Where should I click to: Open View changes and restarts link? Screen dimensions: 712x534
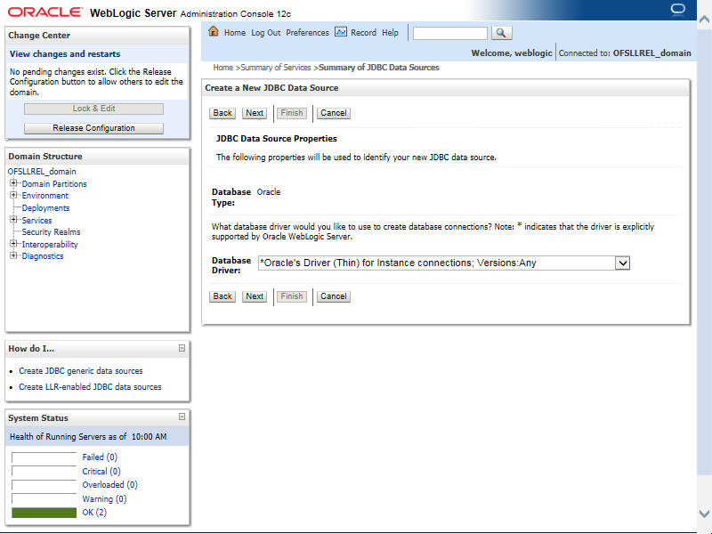65,54
